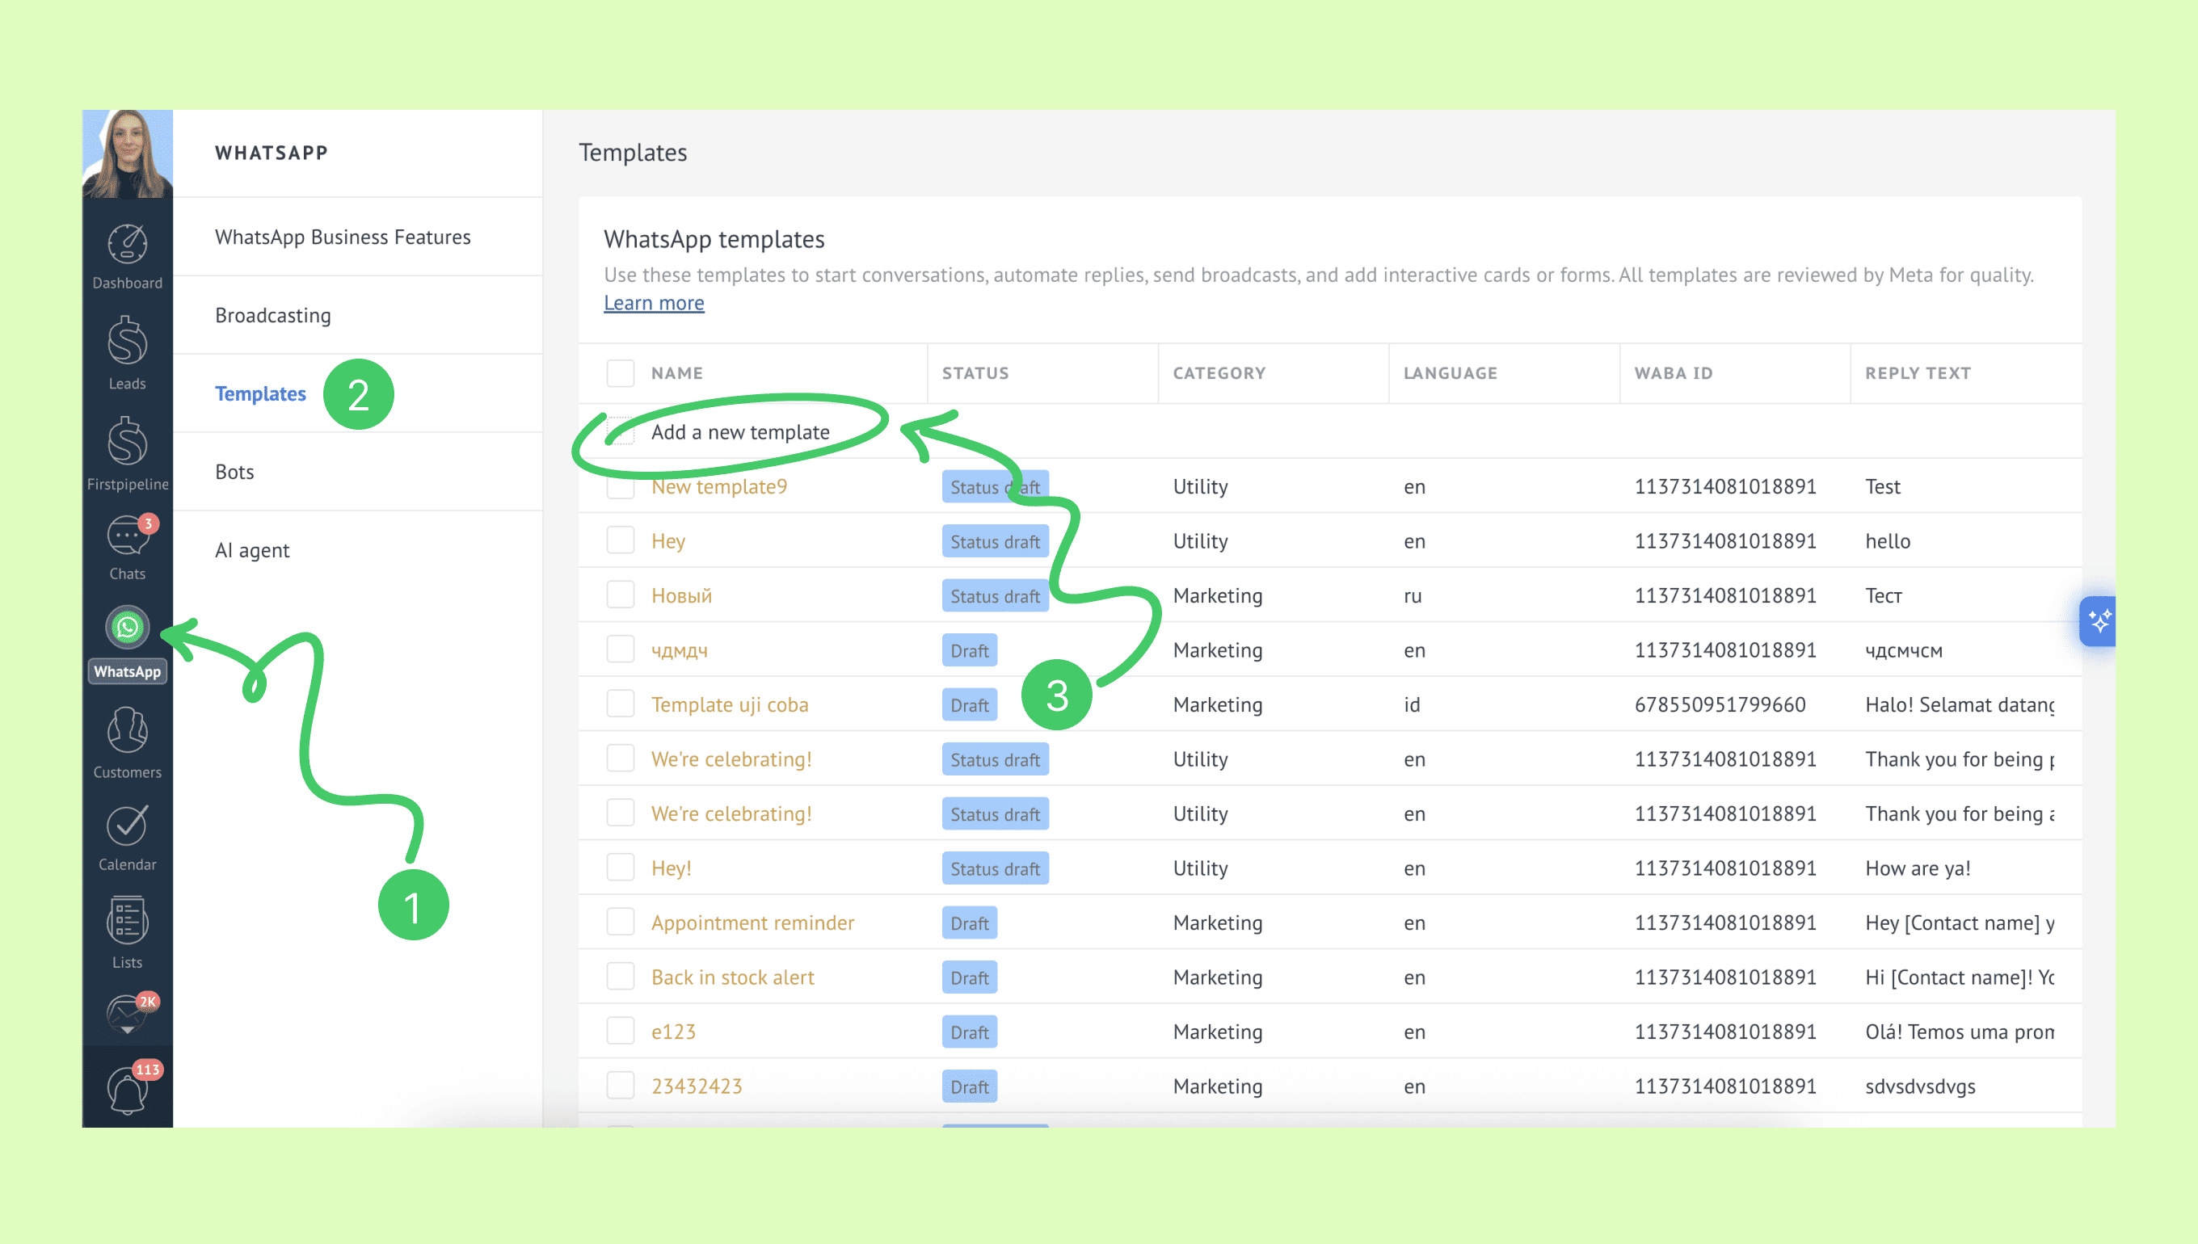Open the AI agent menu item
Screen dimensions: 2198x1244
click(x=252, y=550)
